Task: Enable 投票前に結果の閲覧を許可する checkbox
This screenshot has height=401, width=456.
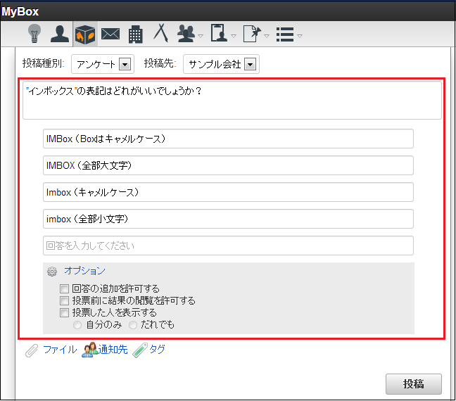Action: (64, 300)
